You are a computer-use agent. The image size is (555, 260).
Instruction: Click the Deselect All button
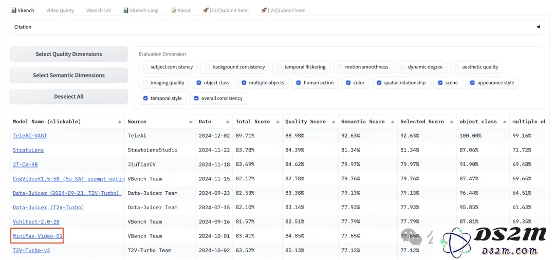(69, 97)
